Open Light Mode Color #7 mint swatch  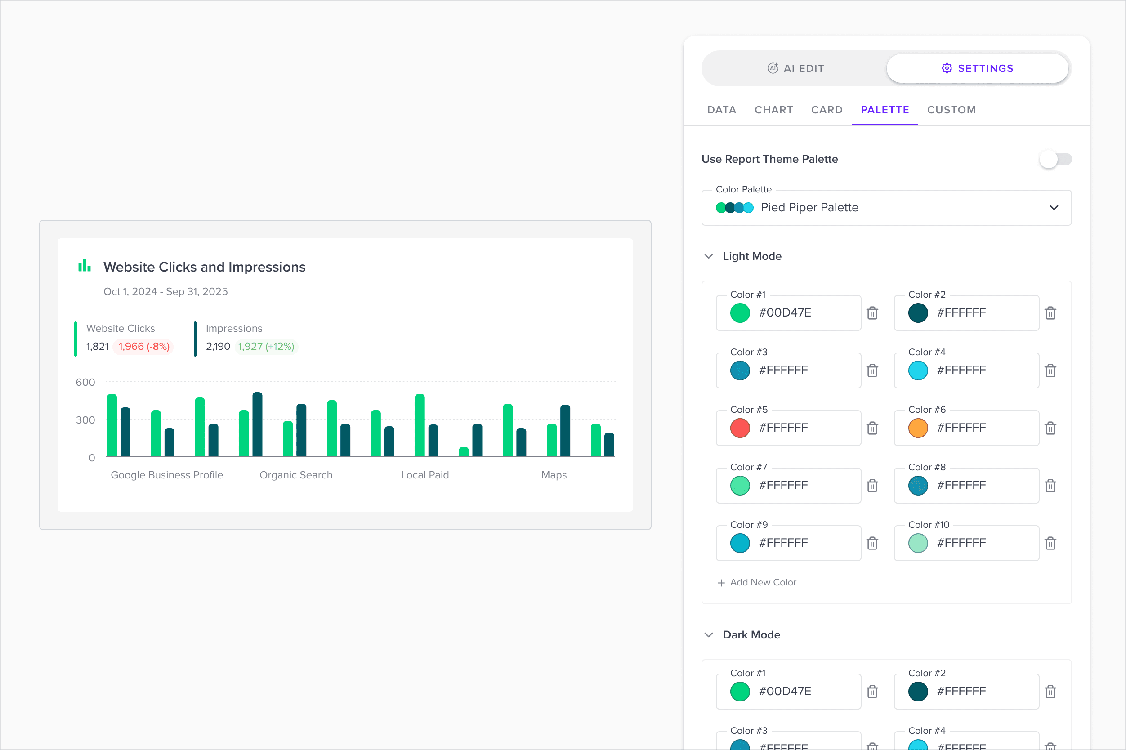tap(740, 486)
